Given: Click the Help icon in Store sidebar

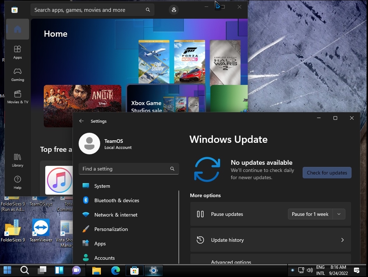Looking at the screenshot, I should pos(18,182).
